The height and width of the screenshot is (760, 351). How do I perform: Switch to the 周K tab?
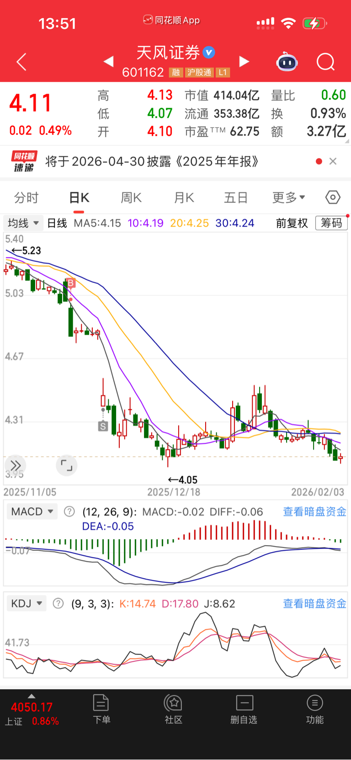point(131,197)
